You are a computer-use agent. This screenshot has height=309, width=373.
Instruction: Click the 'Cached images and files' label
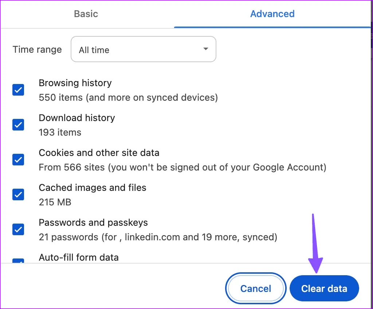(93, 188)
